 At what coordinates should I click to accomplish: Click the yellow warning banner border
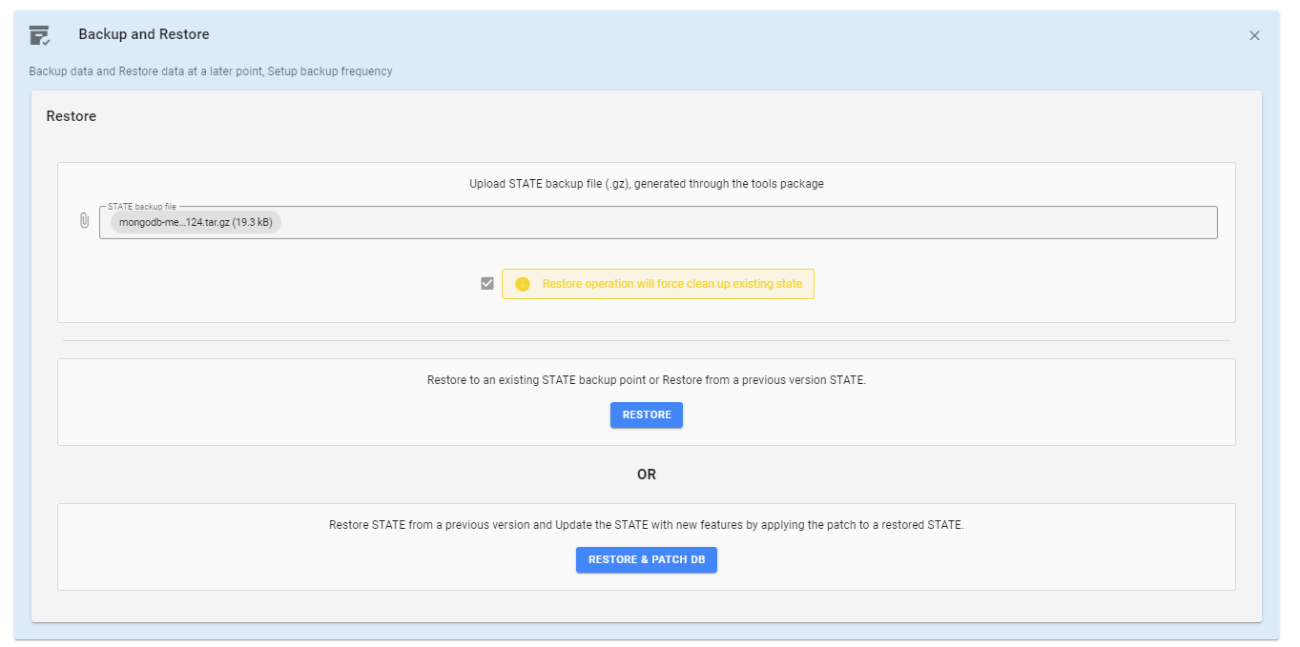(x=658, y=270)
